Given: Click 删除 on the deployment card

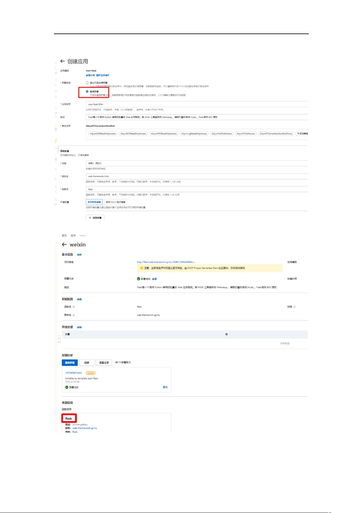Looking at the screenshot, I should point(165,387).
